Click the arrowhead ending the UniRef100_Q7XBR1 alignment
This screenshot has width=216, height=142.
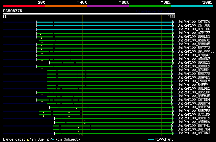point(172,70)
